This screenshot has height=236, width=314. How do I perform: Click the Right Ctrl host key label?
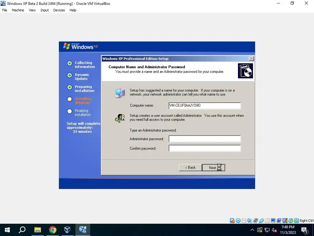click(x=306, y=221)
